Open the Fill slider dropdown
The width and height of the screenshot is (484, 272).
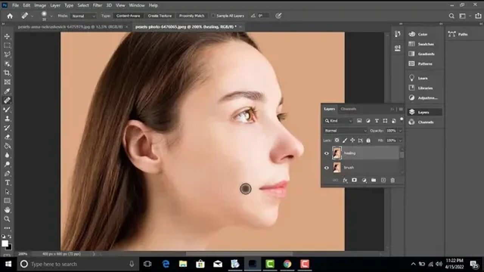pos(400,140)
